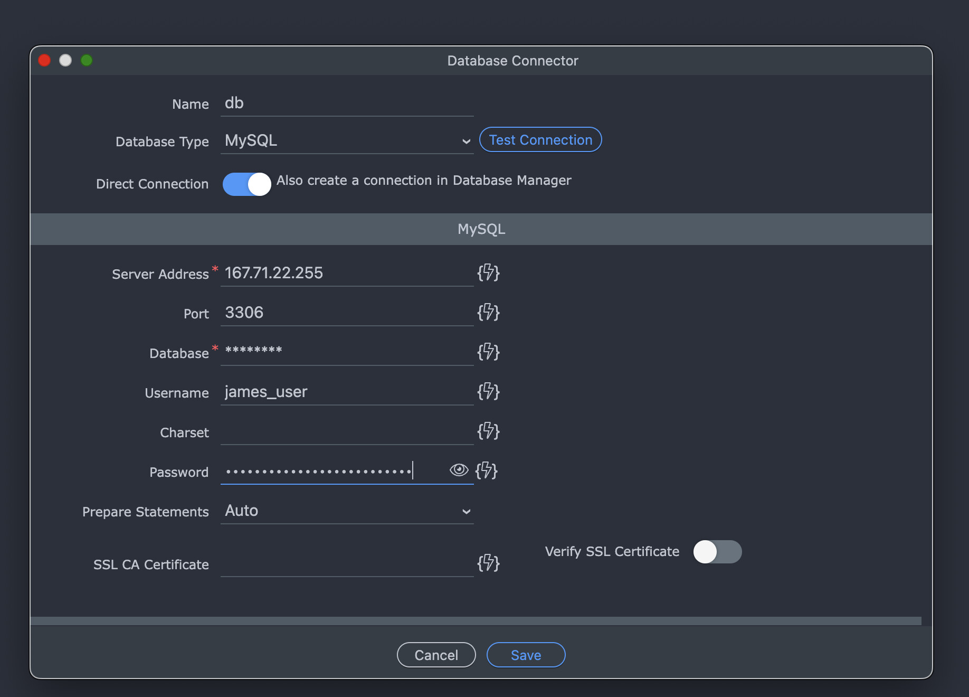
Task: Cancel the connector setup
Action: point(436,655)
